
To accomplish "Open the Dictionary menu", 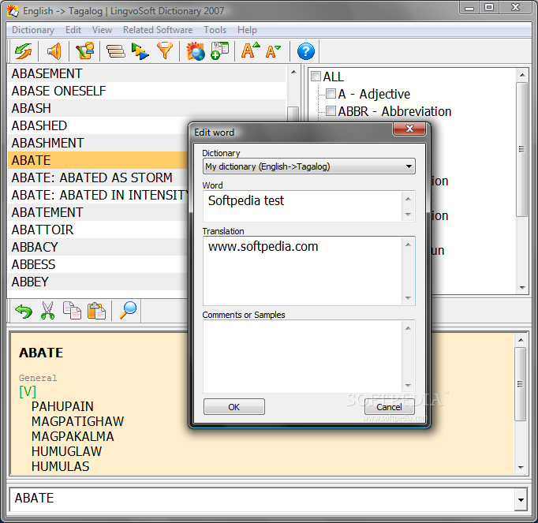I will [33, 30].
